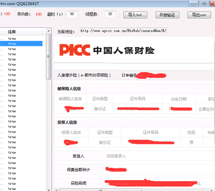Click the 法定继承人 beneficiary cell
Viewport: 215px width, 191px height.
click(x=116, y=156)
